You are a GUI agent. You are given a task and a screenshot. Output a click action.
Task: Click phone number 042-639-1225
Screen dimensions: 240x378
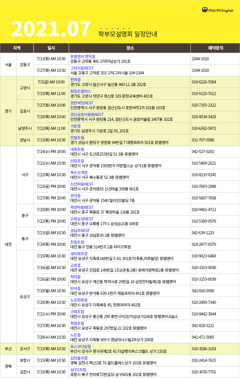pos(203,233)
